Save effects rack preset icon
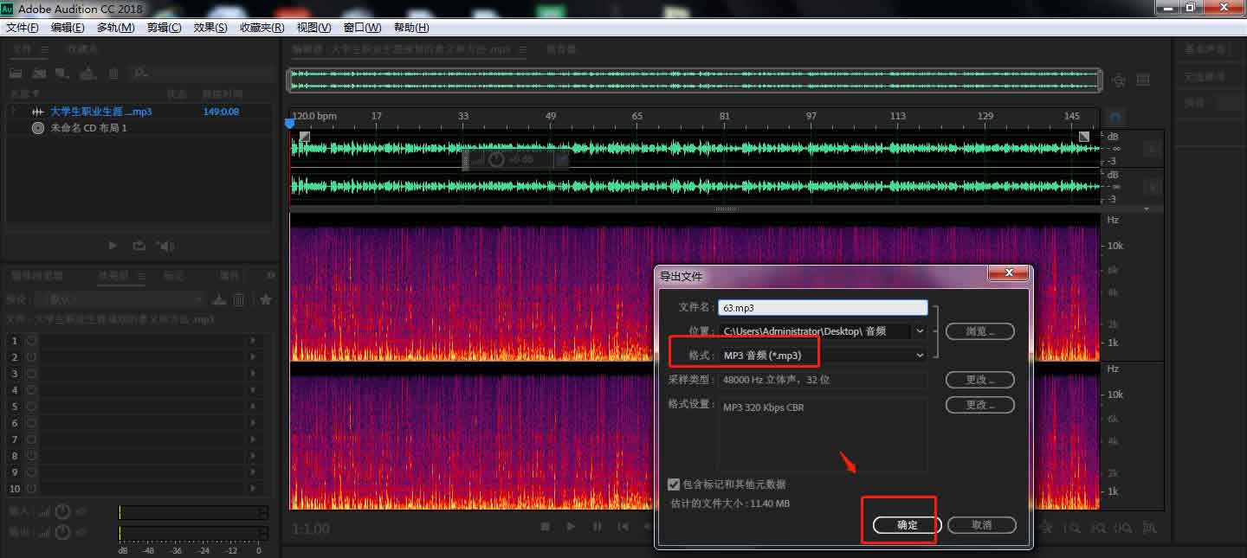Viewport: 1247px width, 558px height. pos(220,299)
